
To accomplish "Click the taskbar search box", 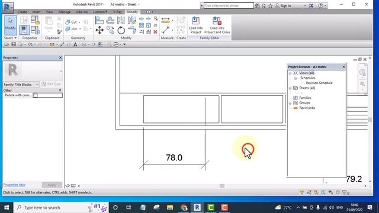I will (61, 208).
